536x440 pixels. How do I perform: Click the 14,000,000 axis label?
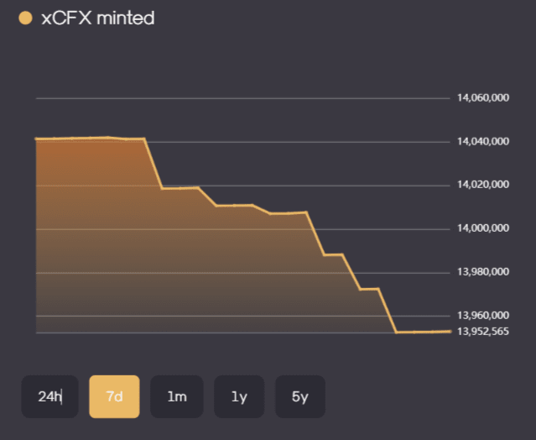pos(482,228)
